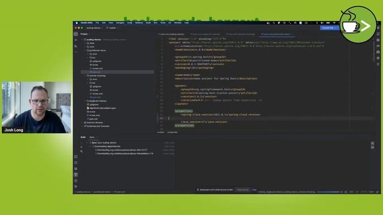Click the macOS volume icon
383x215 pixels.
pos(322,23)
